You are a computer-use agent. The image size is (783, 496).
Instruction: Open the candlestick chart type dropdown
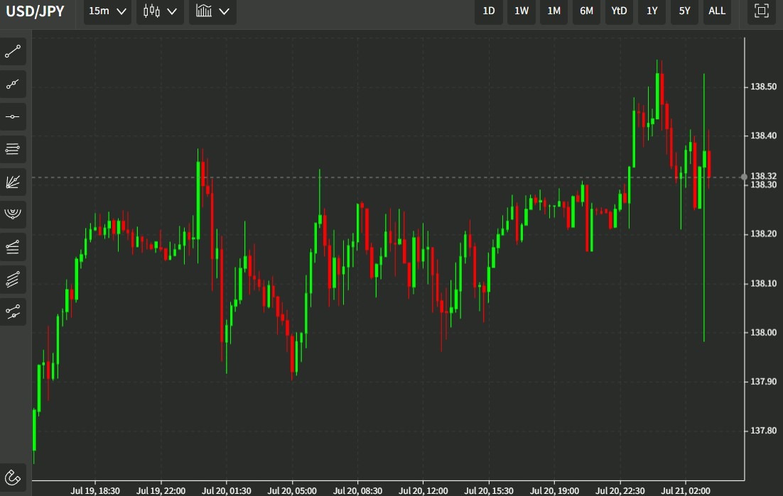pyautogui.click(x=160, y=11)
